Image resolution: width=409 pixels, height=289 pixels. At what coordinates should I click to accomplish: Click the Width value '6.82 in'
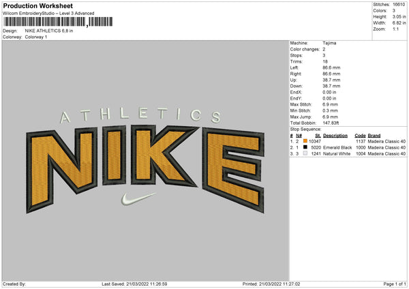coord(399,23)
